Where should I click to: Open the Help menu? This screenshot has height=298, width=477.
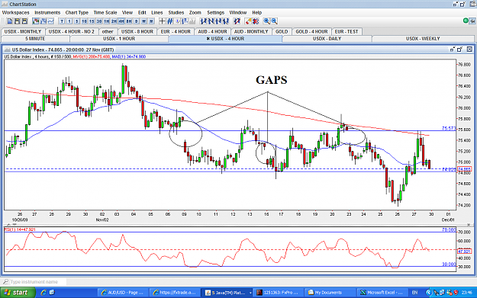[x=256, y=12]
